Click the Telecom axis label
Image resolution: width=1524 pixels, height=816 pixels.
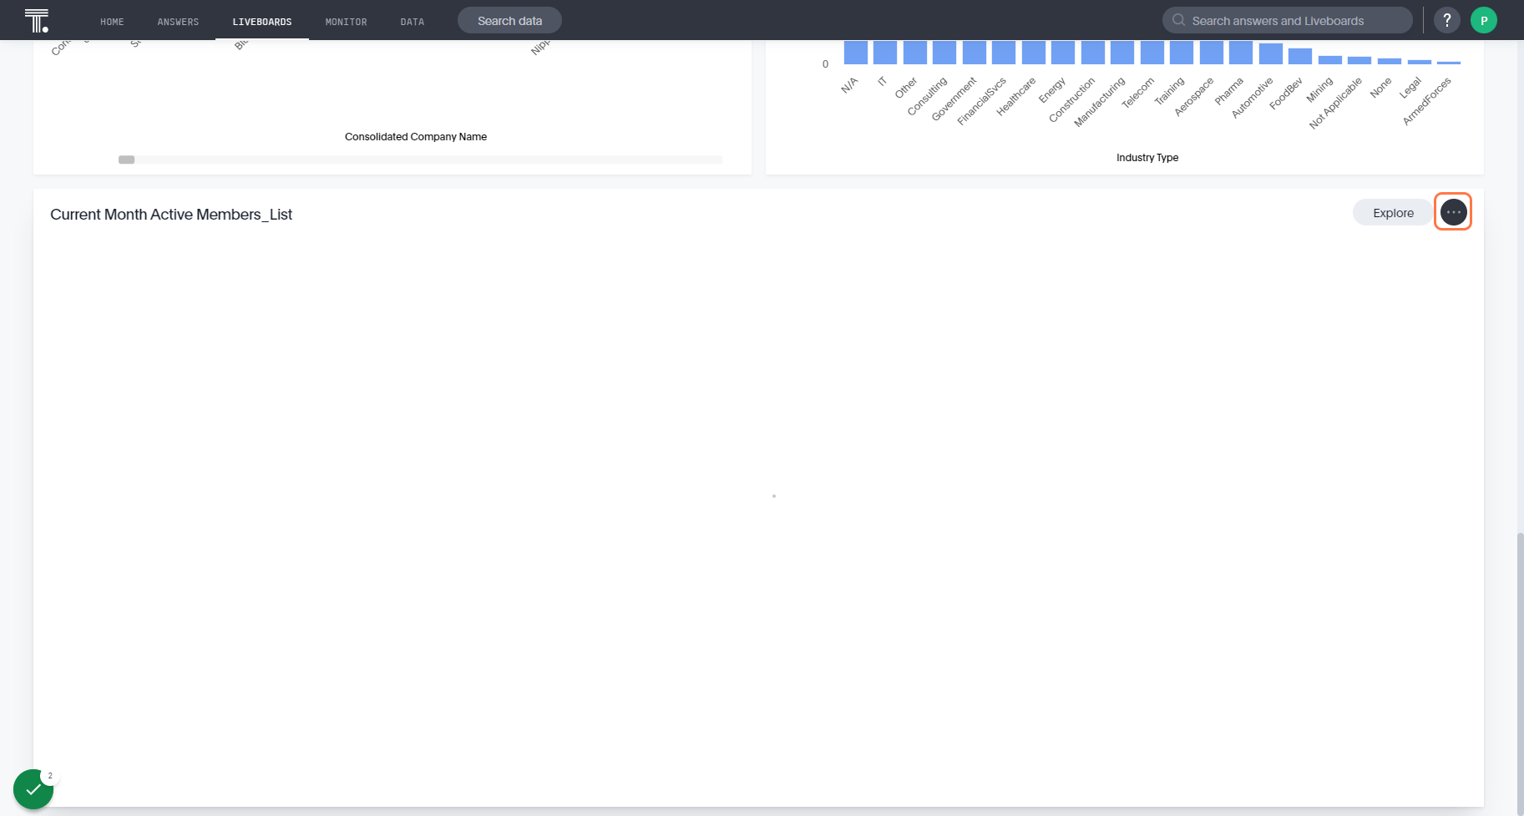pos(1137,92)
